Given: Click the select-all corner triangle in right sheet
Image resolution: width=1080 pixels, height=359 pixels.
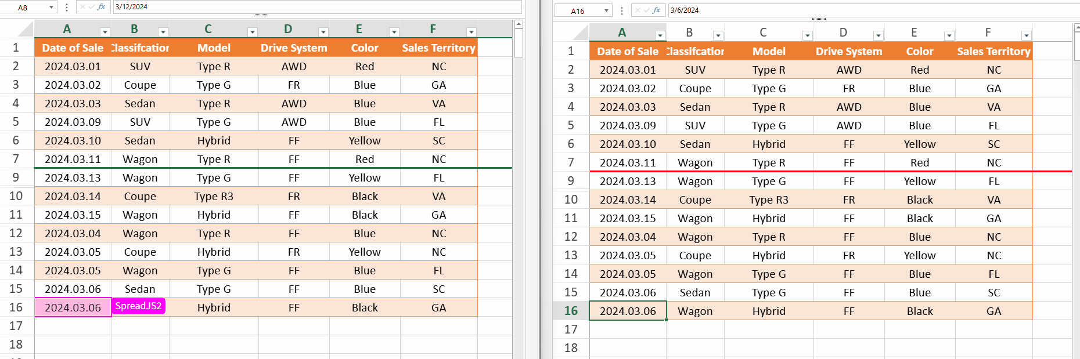Looking at the screenshot, I should [582, 33].
